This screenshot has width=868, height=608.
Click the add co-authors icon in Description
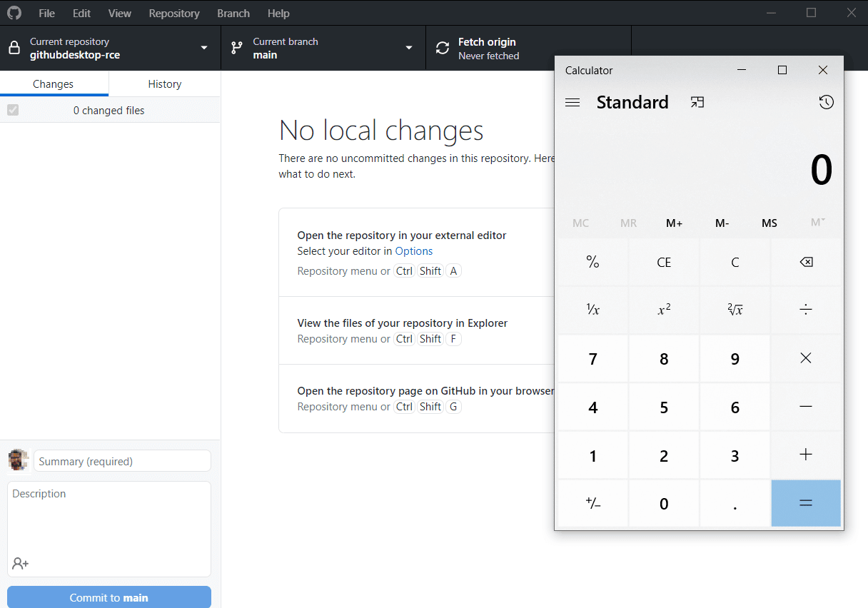click(21, 564)
